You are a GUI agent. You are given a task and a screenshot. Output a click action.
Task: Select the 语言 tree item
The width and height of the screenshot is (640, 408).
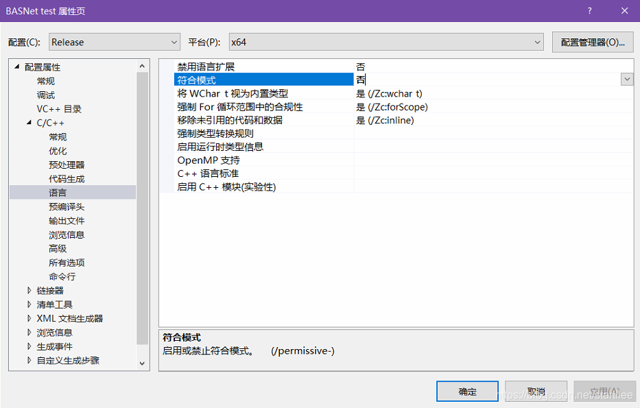pos(58,193)
